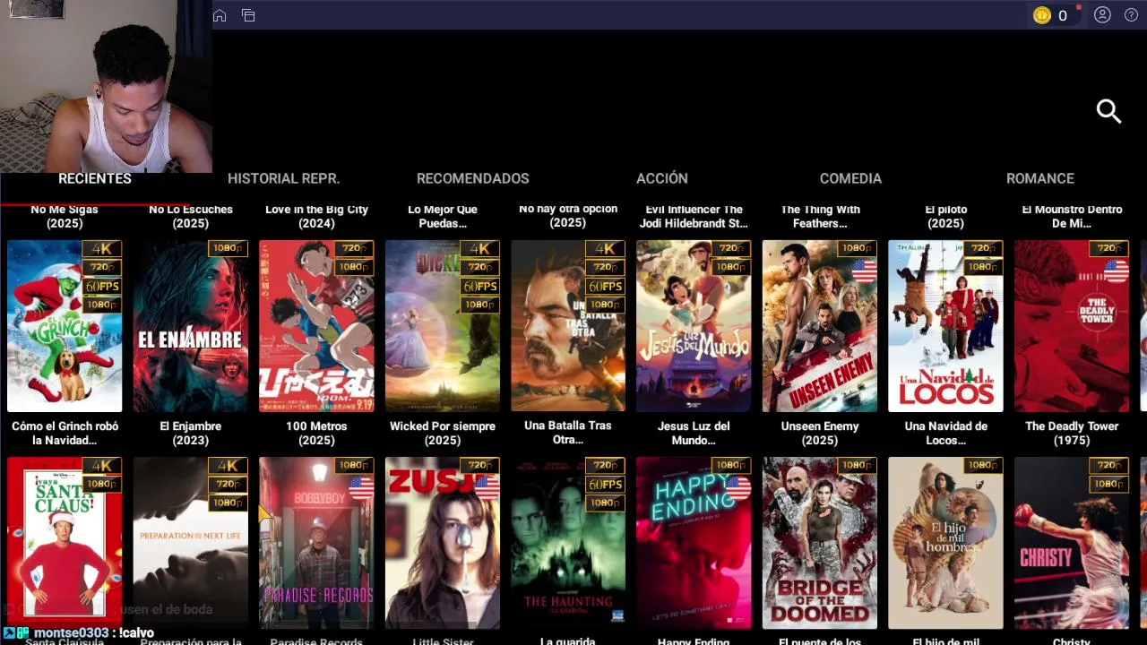This screenshot has height=645, width=1147.
Task: Click the caption 'Wicked Por siempre (2025)'
Action: 443,433
